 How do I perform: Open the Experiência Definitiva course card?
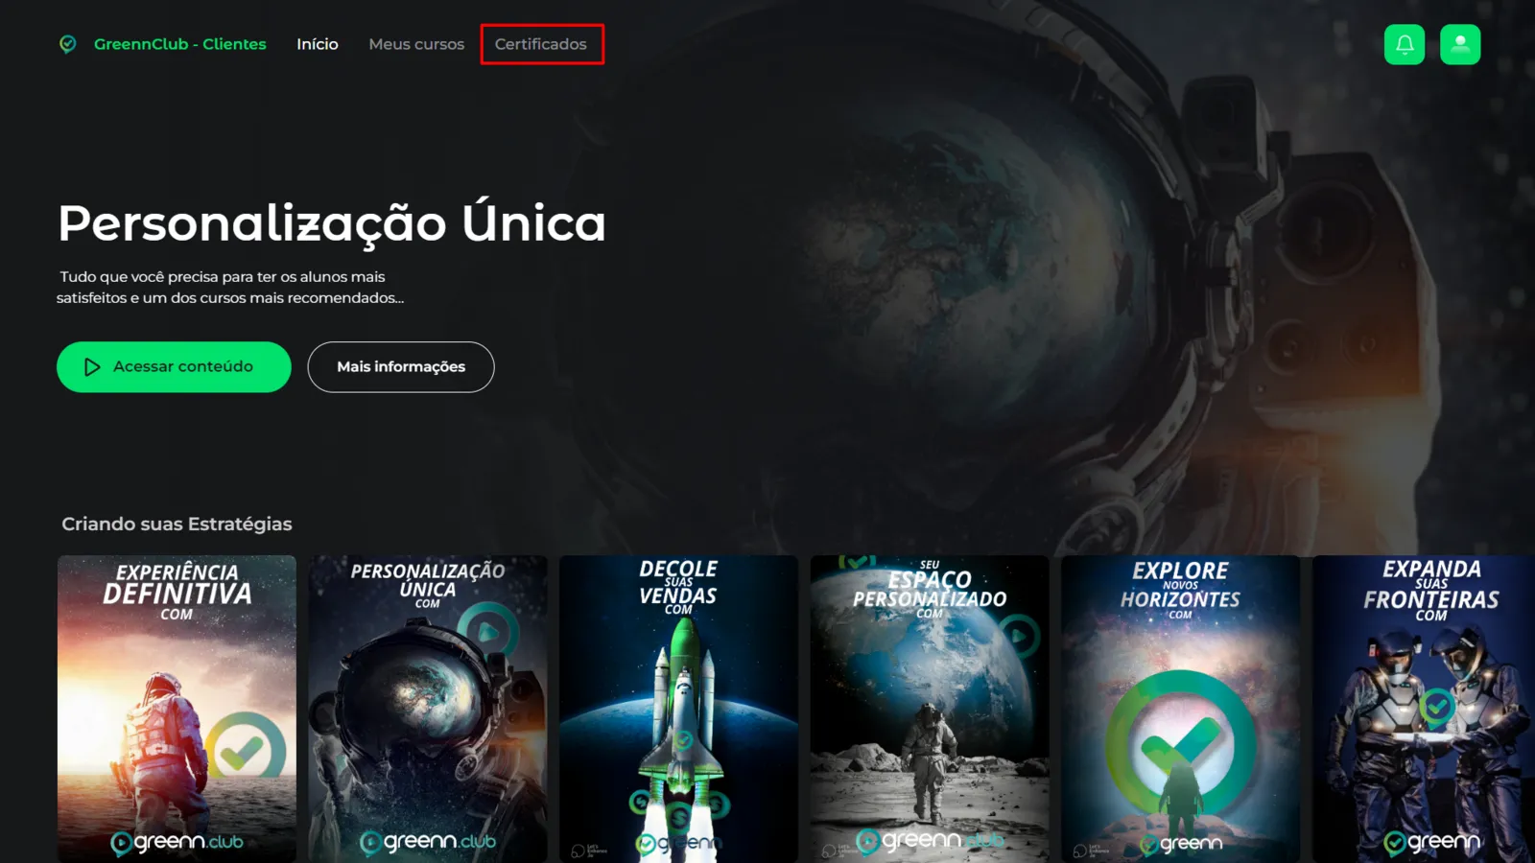pos(177,709)
